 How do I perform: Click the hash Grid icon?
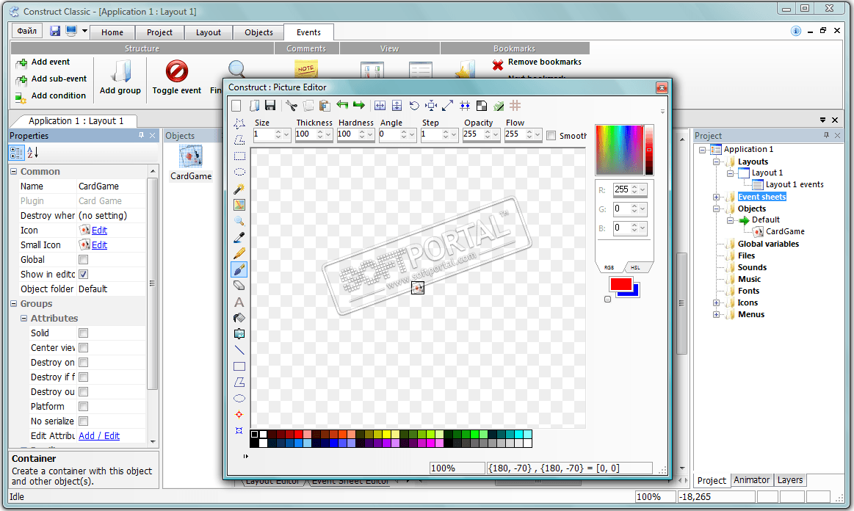click(x=515, y=105)
